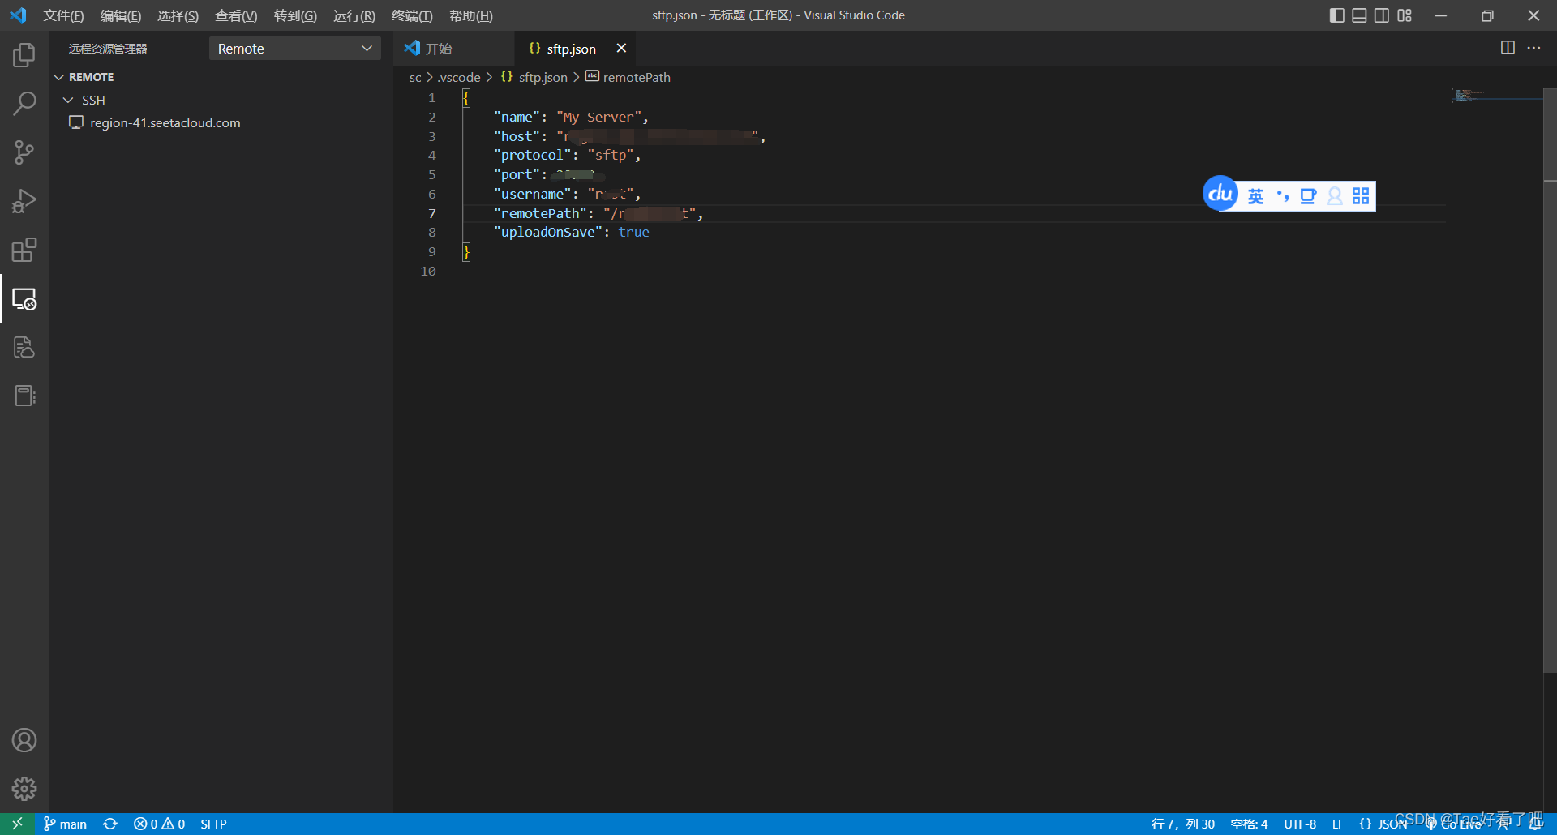1557x835 pixels.
Task: Open the Remote dropdown selector
Action: [294, 49]
